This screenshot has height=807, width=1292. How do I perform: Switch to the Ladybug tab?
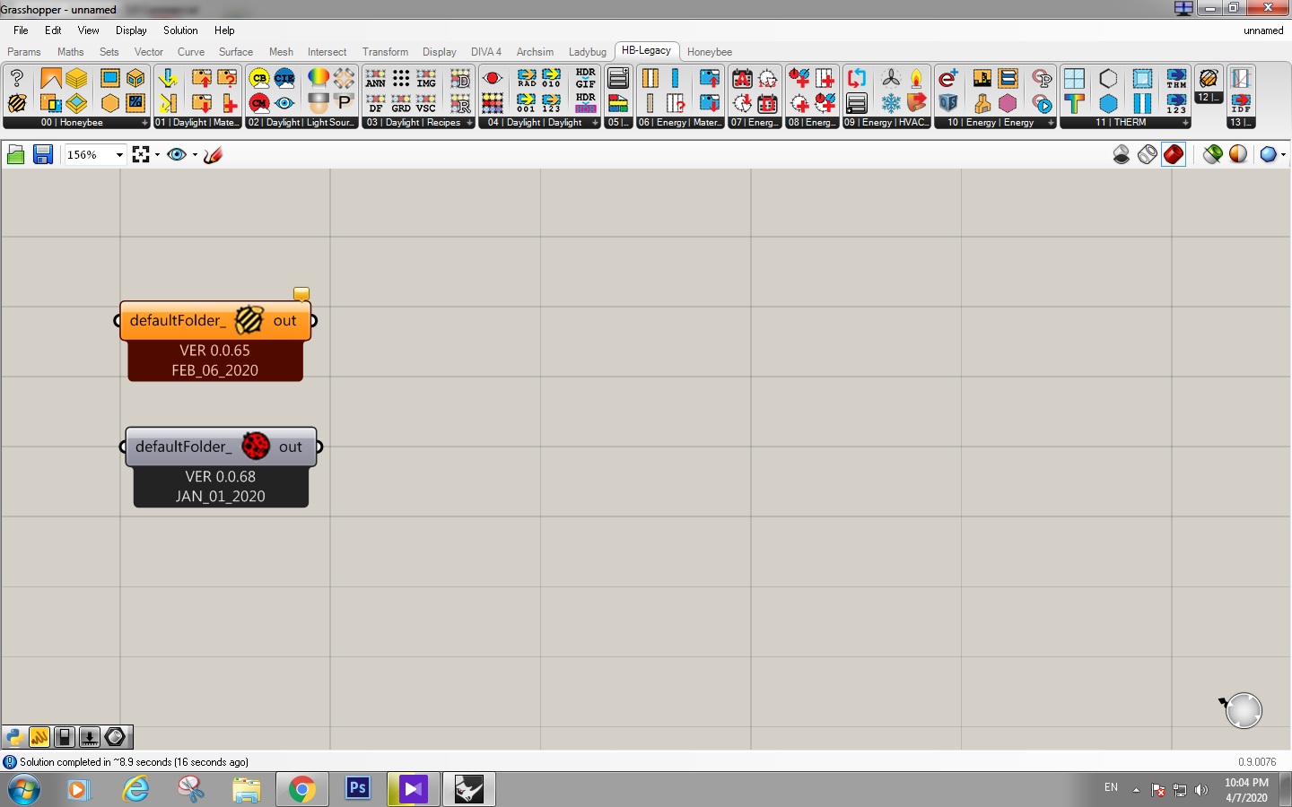coord(588,52)
